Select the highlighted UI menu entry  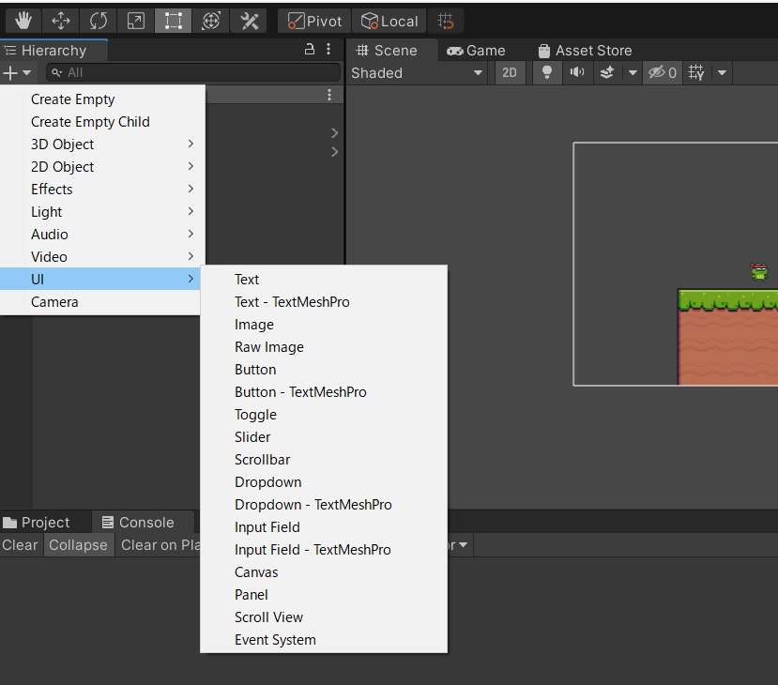point(100,280)
